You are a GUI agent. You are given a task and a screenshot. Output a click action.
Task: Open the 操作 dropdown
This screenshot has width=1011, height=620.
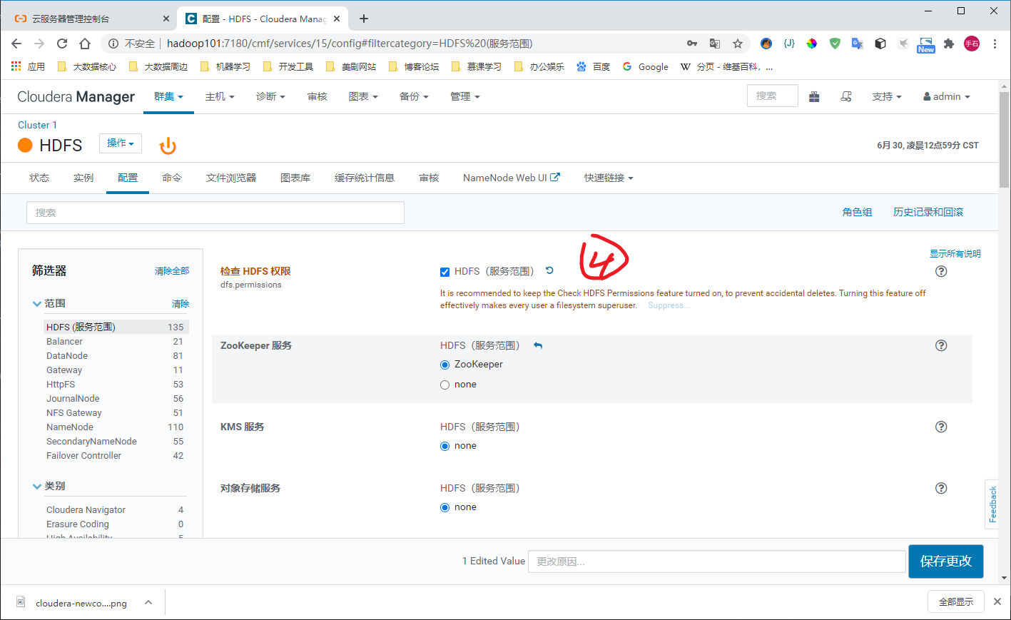click(x=120, y=143)
